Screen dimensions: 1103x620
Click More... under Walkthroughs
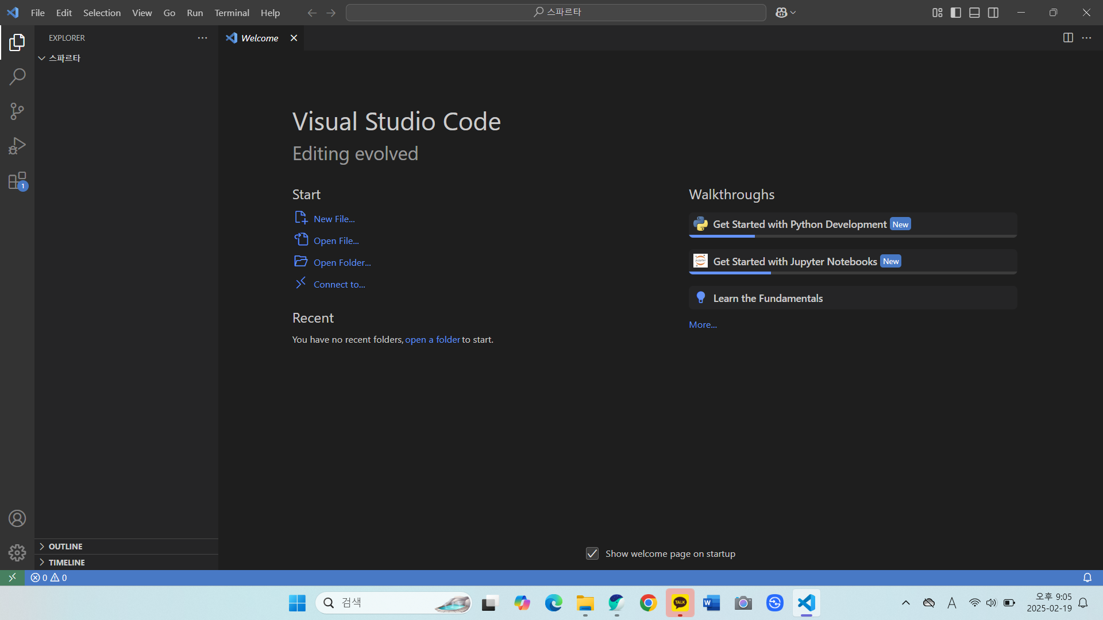coord(703,324)
